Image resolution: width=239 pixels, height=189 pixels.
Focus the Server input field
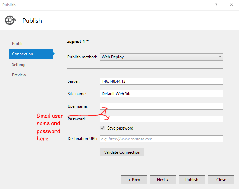161,81
